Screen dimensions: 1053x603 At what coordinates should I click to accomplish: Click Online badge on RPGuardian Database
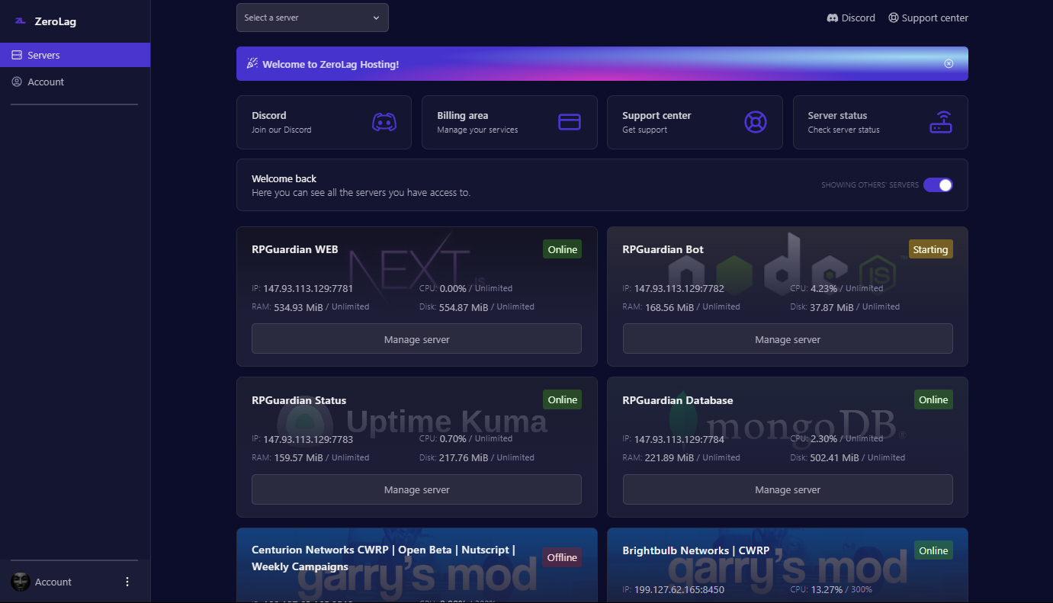coord(933,399)
